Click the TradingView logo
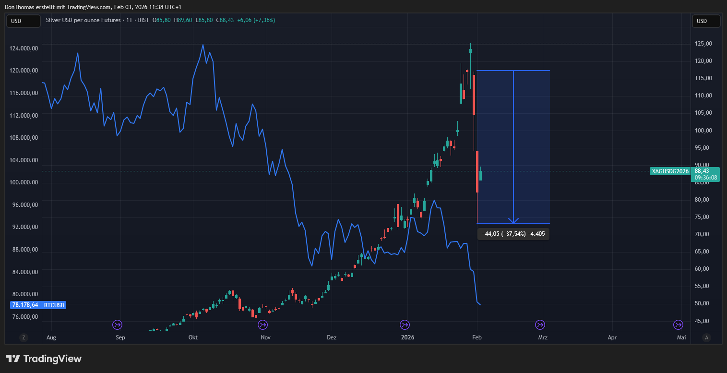Image resolution: width=727 pixels, height=373 pixels. (44, 359)
